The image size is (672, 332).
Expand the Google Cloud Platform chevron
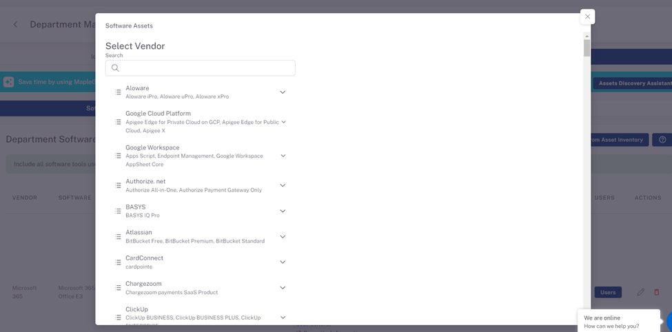point(283,122)
